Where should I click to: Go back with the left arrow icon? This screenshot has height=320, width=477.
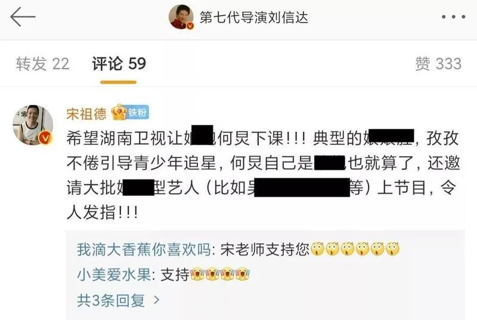(x=23, y=17)
